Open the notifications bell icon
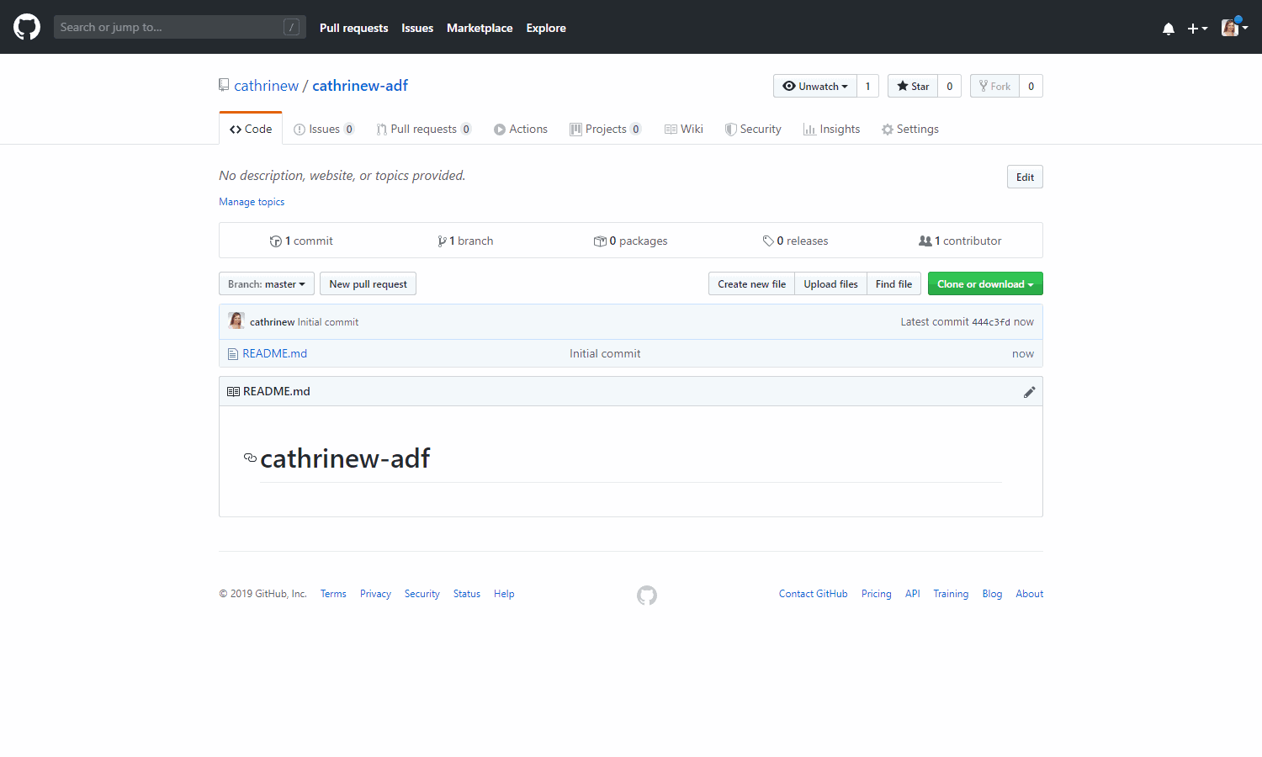 pos(1168,29)
